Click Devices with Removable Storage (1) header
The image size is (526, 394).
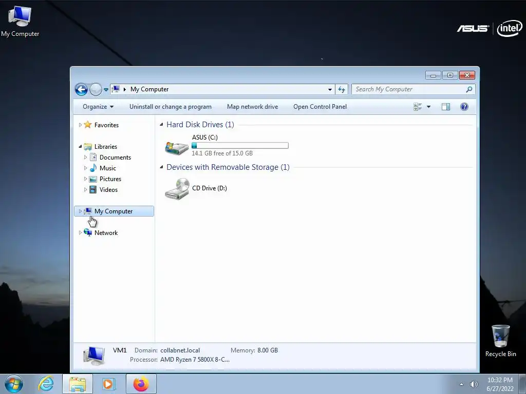228,167
